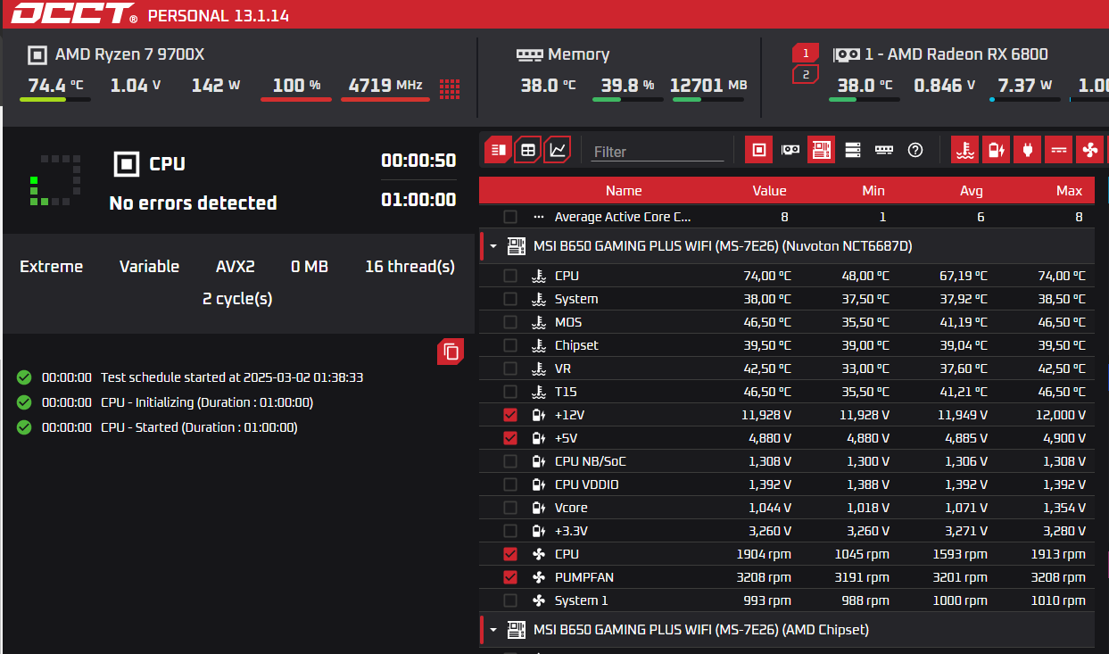1109x654 pixels.
Task: Click the CPU VDDIO row label
Action: (x=586, y=484)
